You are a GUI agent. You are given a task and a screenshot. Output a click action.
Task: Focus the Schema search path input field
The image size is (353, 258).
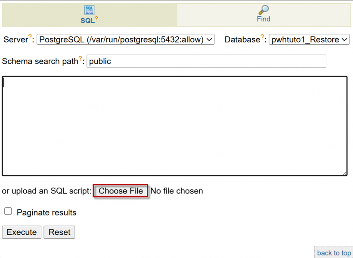(206, 61)
